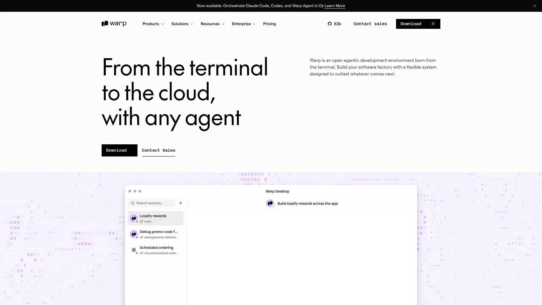
Task: Click the Debug promo code session avatar
Action: (134, 234)
